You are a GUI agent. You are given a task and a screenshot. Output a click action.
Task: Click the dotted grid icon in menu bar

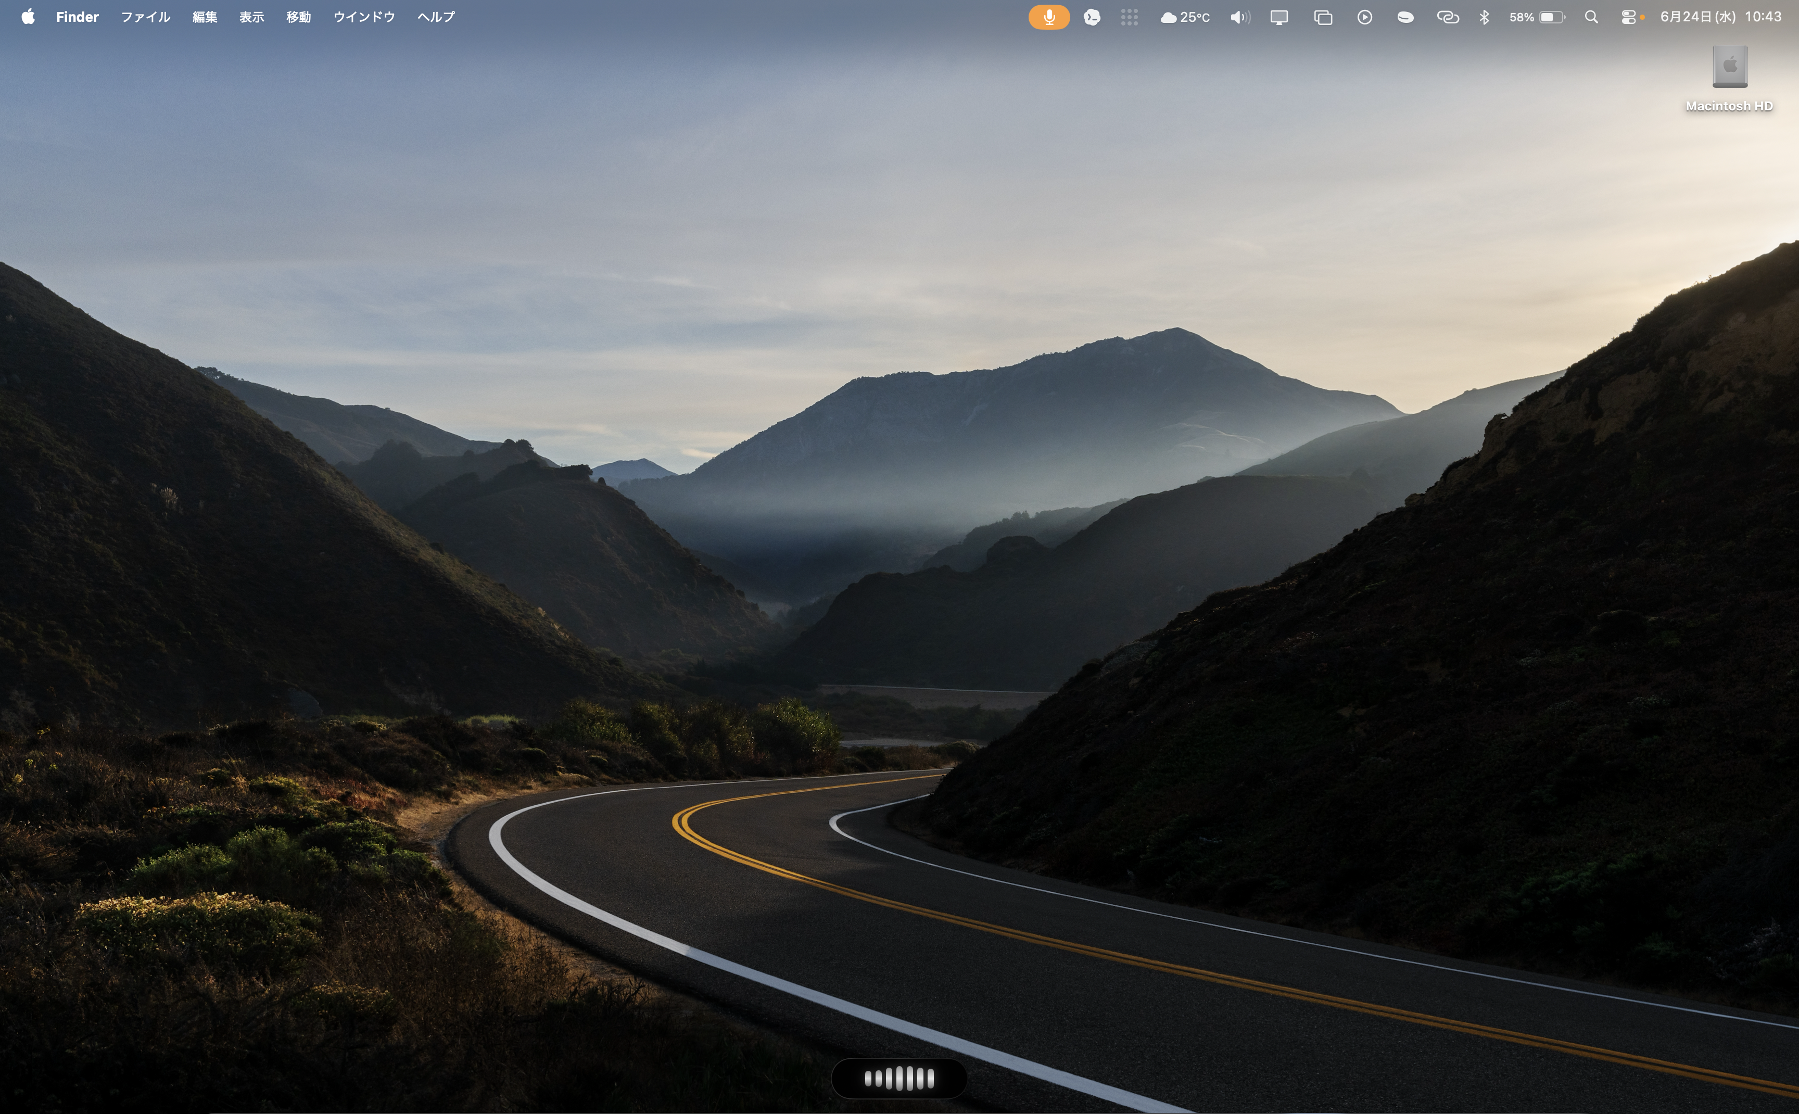pyautogui.click(x=1130, y=17)
